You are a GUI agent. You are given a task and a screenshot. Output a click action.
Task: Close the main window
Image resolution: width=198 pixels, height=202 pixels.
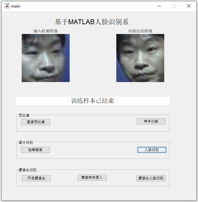click(x=189, y=6)
